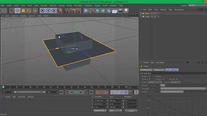Image resolution: width=207 pixels, height=116 pixels.
Task: Open the deformer objects icon
Action: pos(109,11)
